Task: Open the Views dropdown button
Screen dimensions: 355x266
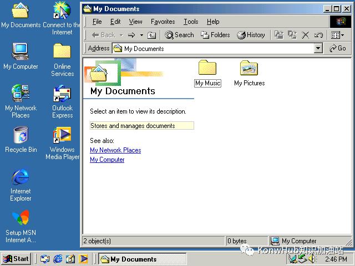Action: click(337, 35)
